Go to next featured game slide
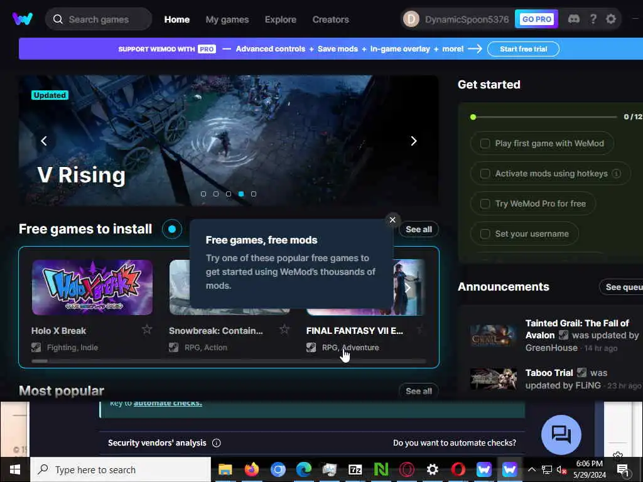Viewport: 643px width, 482px height. [414, 141]
